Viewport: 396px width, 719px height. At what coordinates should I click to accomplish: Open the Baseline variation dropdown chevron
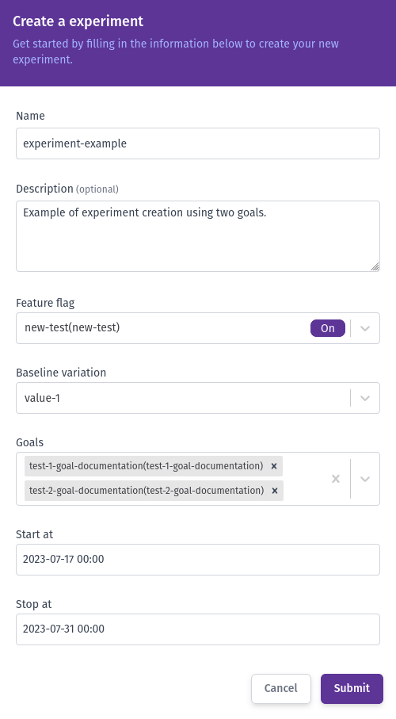[x=365, y=398]
